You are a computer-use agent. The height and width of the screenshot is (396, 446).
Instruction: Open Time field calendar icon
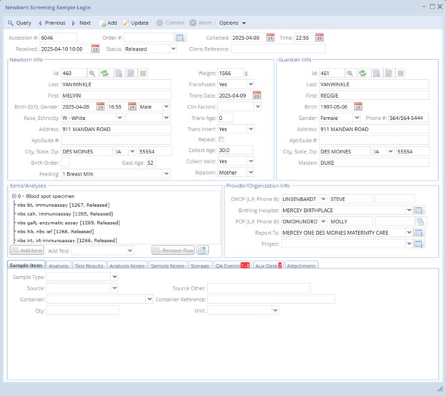[319, 38]
